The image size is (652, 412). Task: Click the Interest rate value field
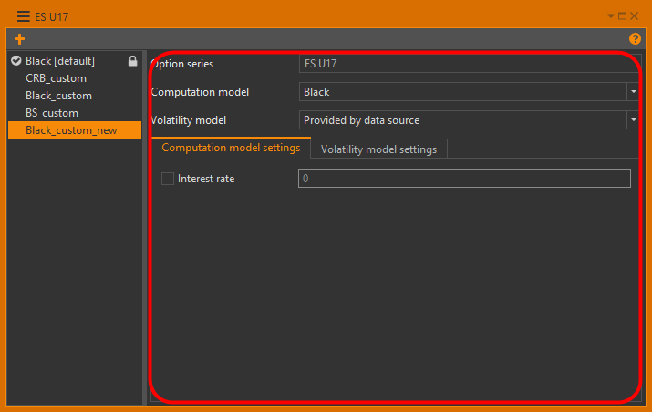coord(464,179)
